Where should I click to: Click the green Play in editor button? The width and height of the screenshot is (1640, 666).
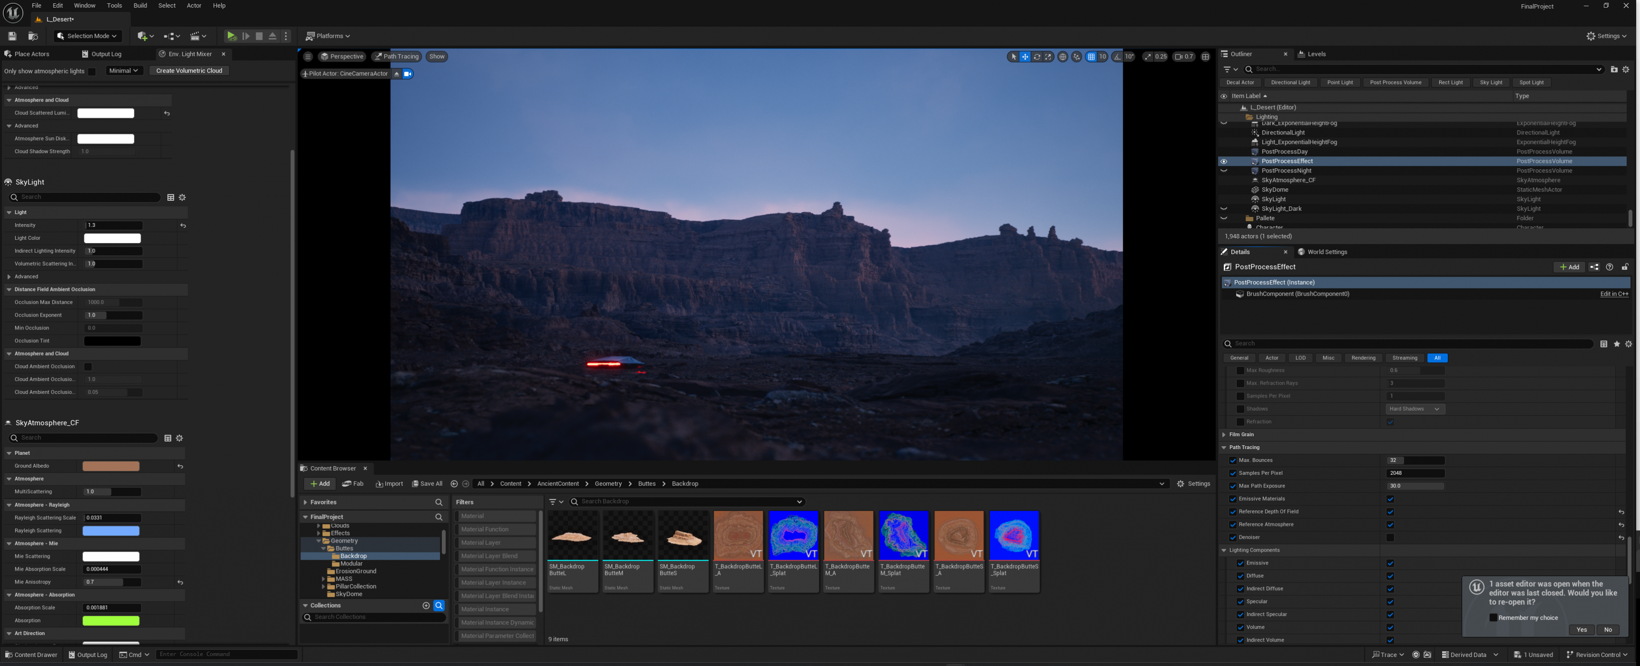[x=232, y=36]
